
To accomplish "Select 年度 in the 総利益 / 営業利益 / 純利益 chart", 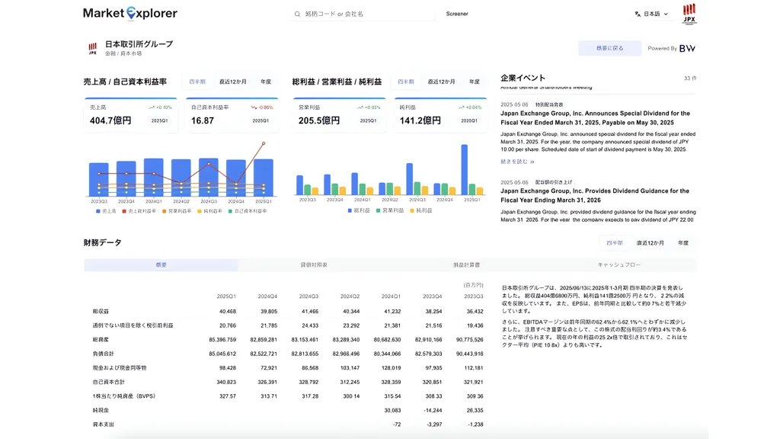I will 475,82.
